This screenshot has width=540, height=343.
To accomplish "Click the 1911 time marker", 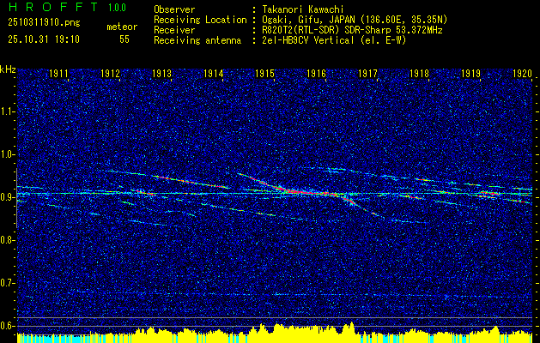I will 58,73.
